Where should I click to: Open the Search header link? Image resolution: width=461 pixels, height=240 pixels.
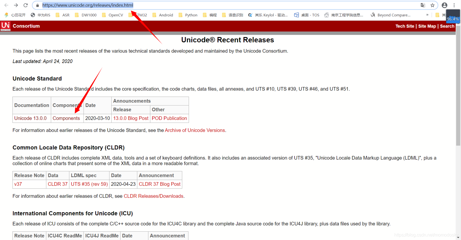[447, 26]
